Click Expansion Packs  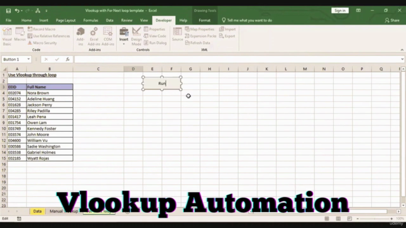point(200,36)
